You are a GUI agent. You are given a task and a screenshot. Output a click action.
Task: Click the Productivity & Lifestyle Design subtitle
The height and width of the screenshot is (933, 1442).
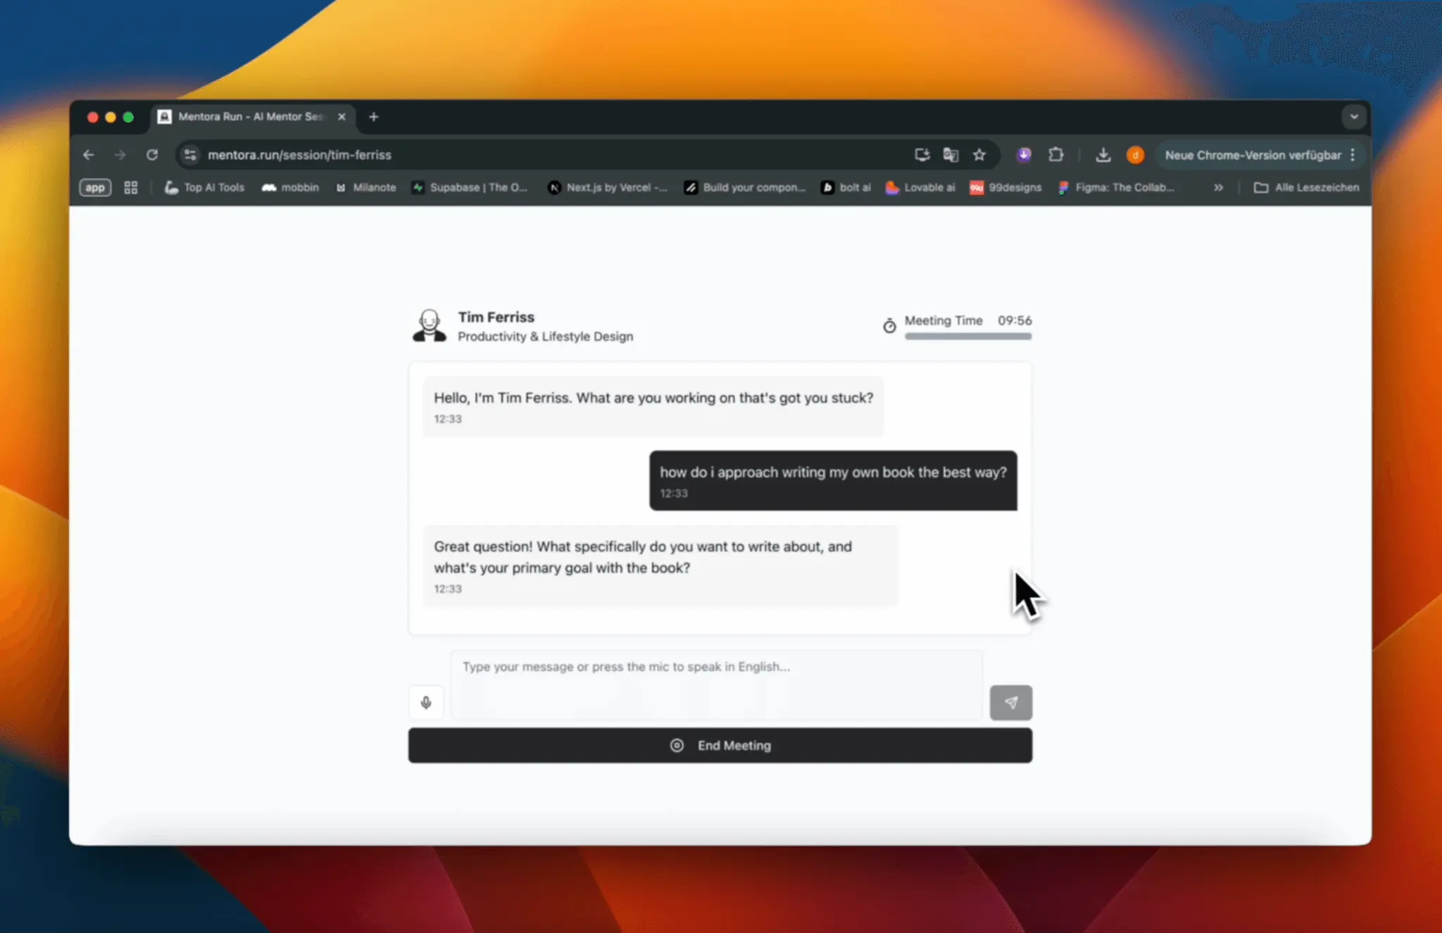pos(546,337)
